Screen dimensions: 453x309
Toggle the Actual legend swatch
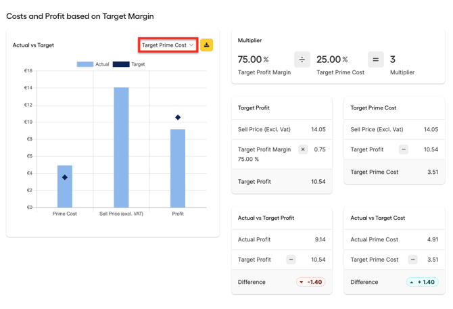pyautogui.click(x=85, y=64)
